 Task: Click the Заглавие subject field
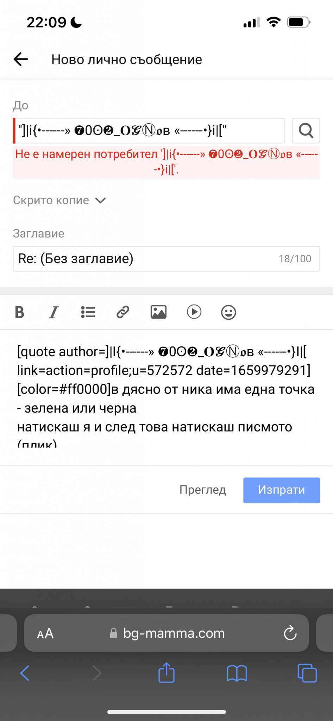point(144,259)
